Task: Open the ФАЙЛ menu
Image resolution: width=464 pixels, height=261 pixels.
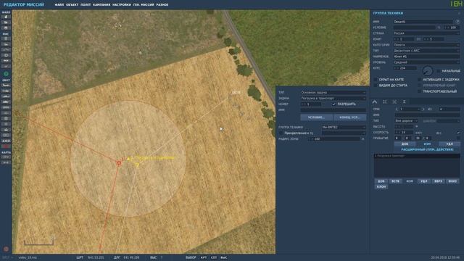Action: tap(59, 5)
